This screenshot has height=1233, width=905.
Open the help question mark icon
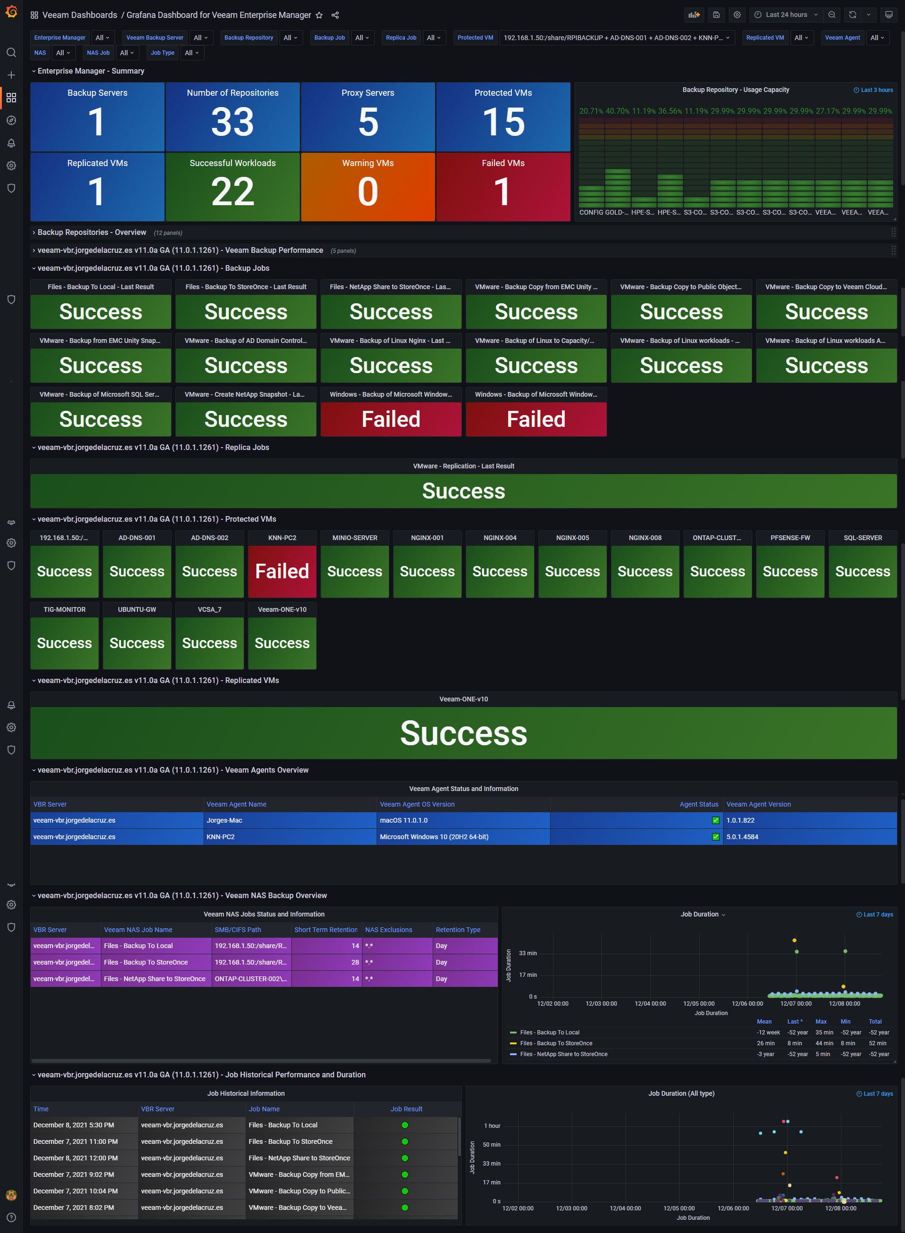[11, 1217]
